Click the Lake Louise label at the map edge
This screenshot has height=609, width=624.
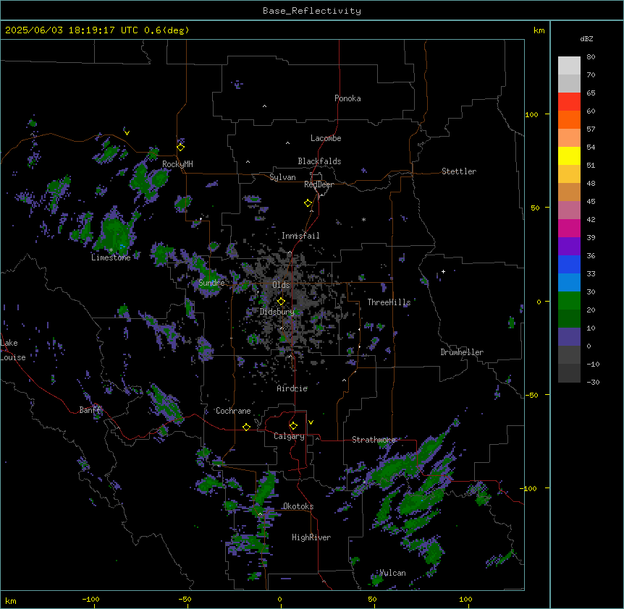(13, 350)
